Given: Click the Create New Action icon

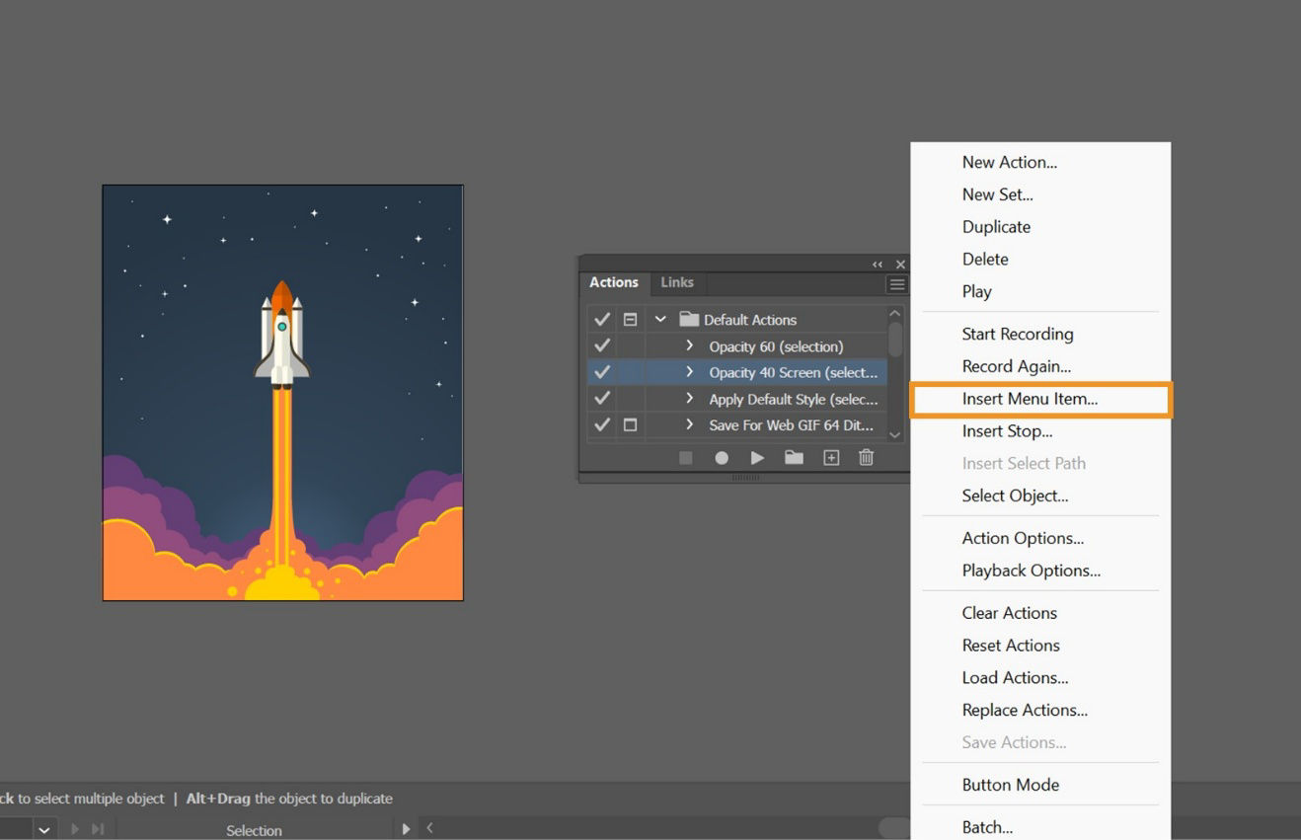Looking at the screenshot, I should tap(830, 457).
